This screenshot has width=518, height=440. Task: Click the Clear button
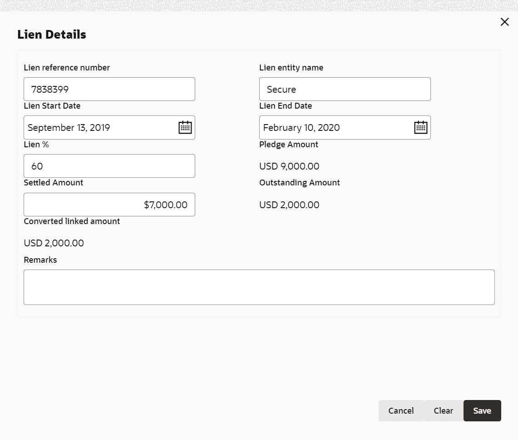point(443,410)
